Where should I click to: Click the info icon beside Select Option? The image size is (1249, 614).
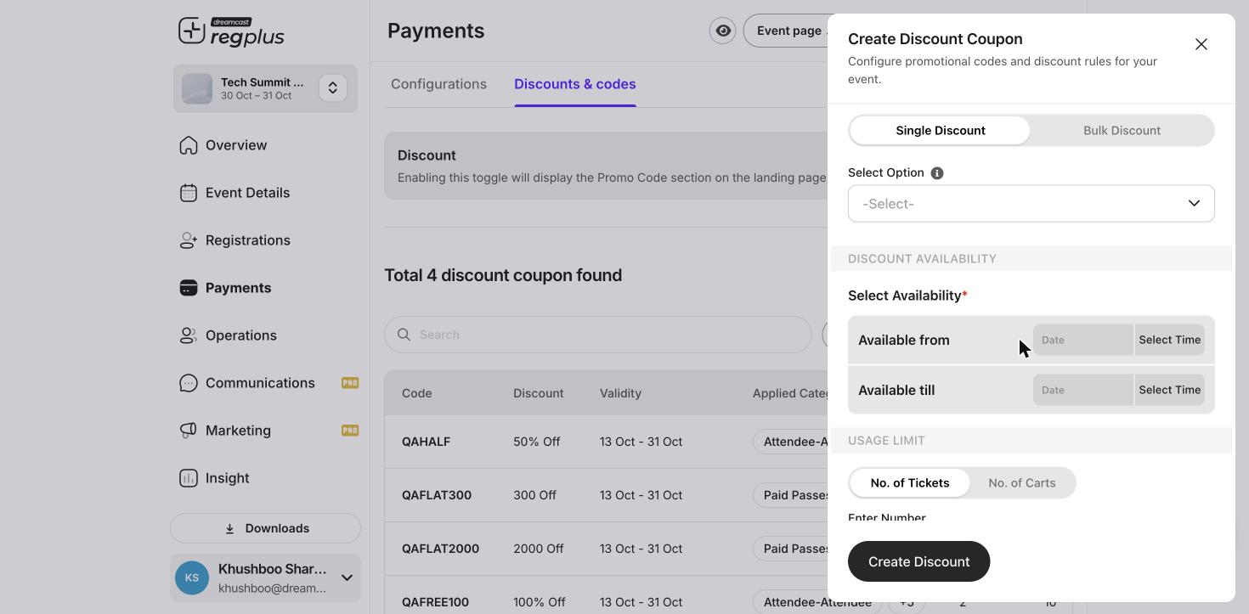[x=937, y=173]
